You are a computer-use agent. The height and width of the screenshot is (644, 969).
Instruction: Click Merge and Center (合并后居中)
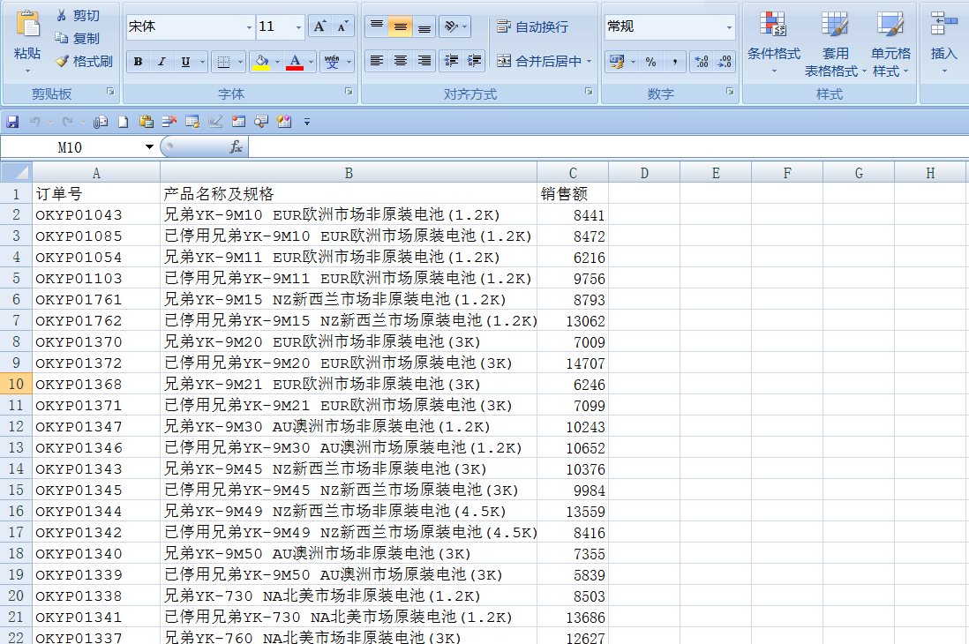tap(539, 61)
